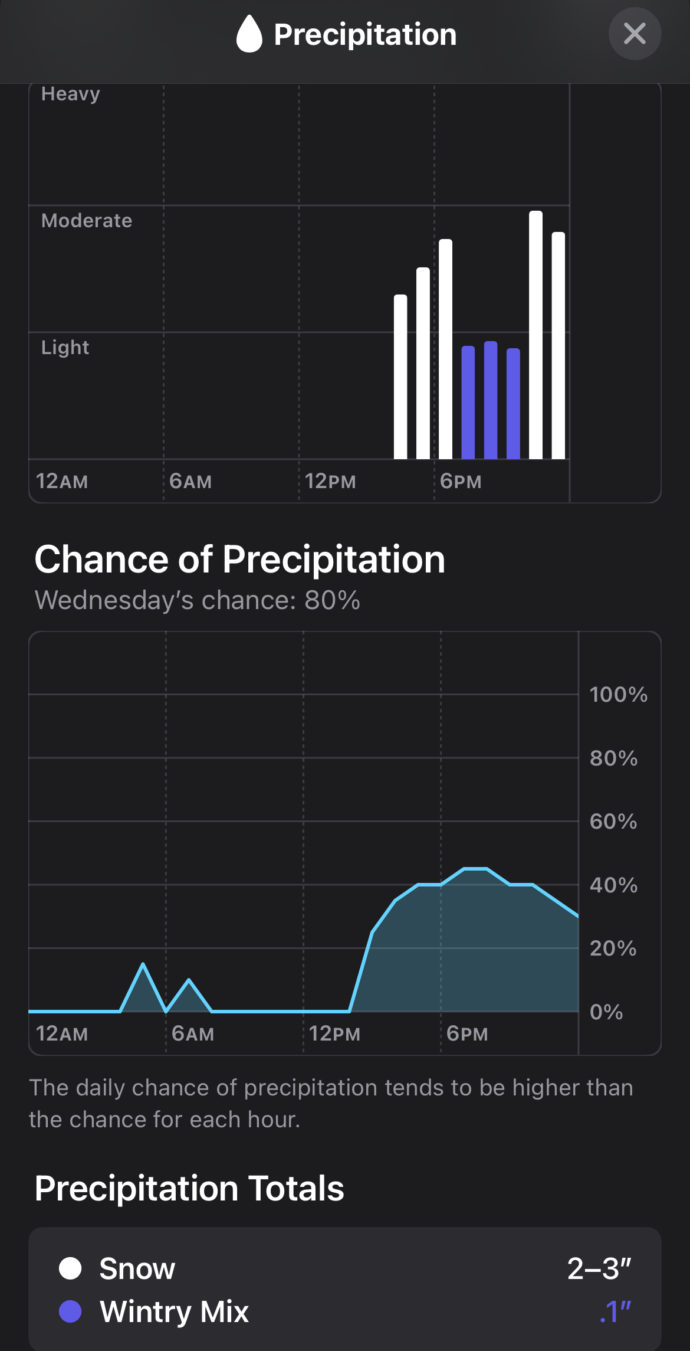This screenshot has width=690, height=1351.
Task: Select the first white snow bar on the left
Action: 400,377
